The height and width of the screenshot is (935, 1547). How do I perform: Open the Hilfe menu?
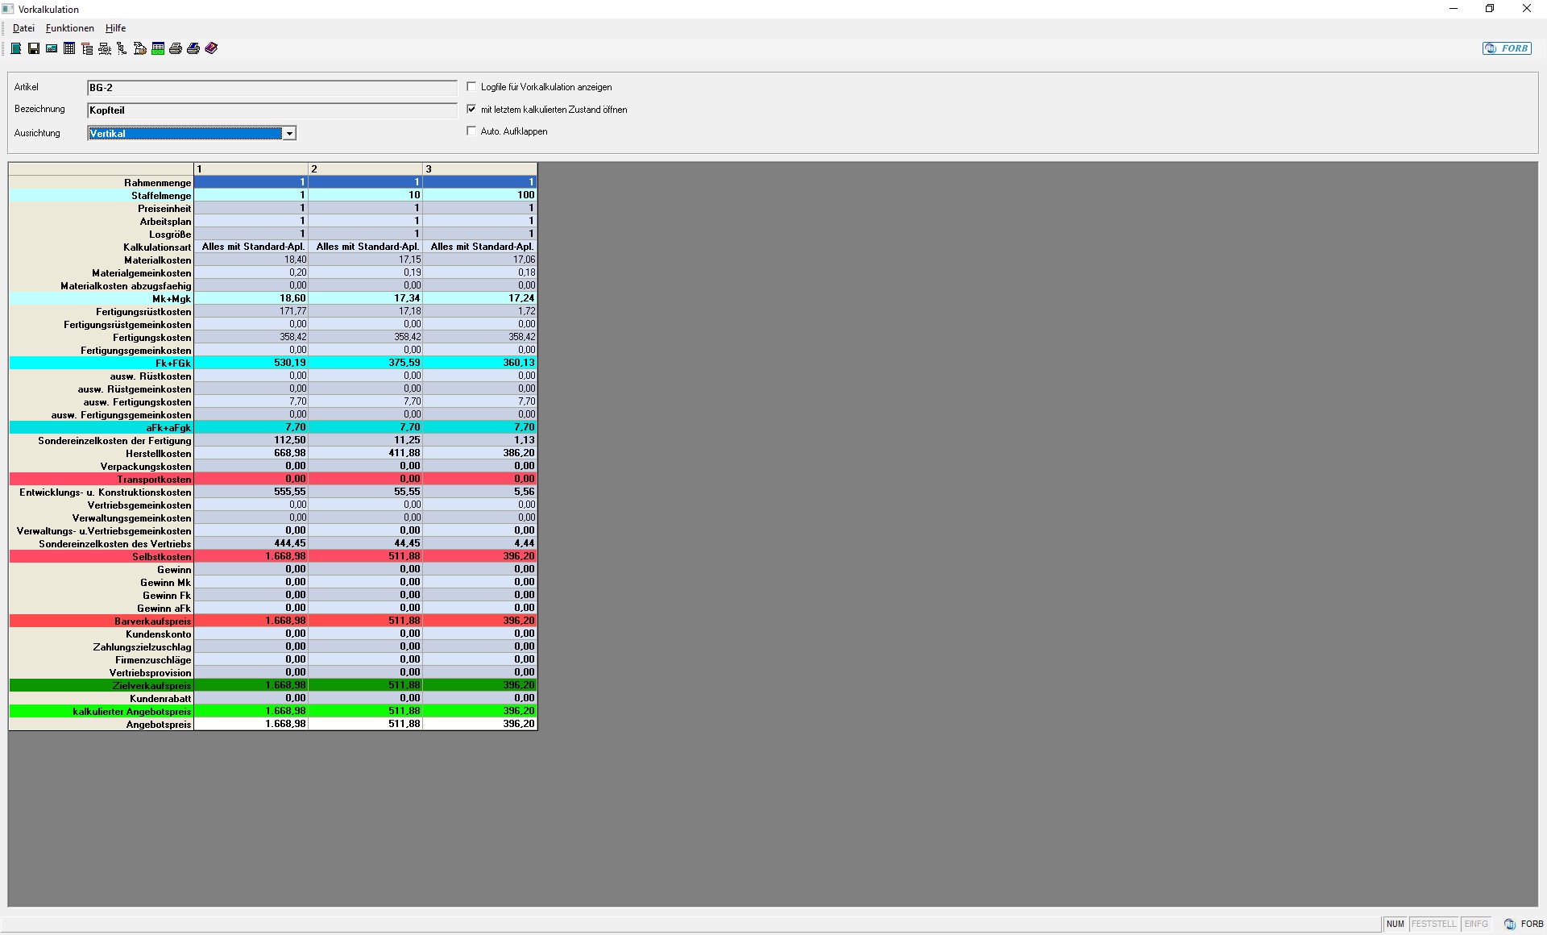tap(115, 28)
